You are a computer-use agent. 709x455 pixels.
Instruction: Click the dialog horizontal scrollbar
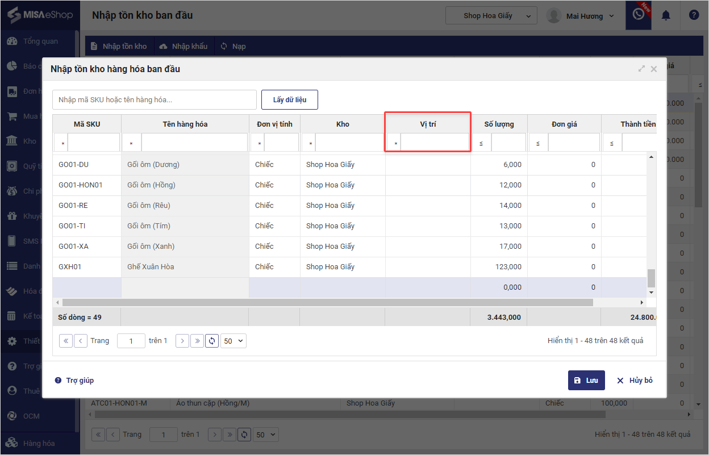[328, 303]
